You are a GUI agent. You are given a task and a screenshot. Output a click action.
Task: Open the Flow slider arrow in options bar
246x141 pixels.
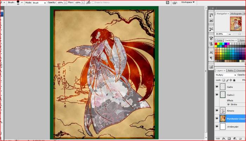pos(83,2)
